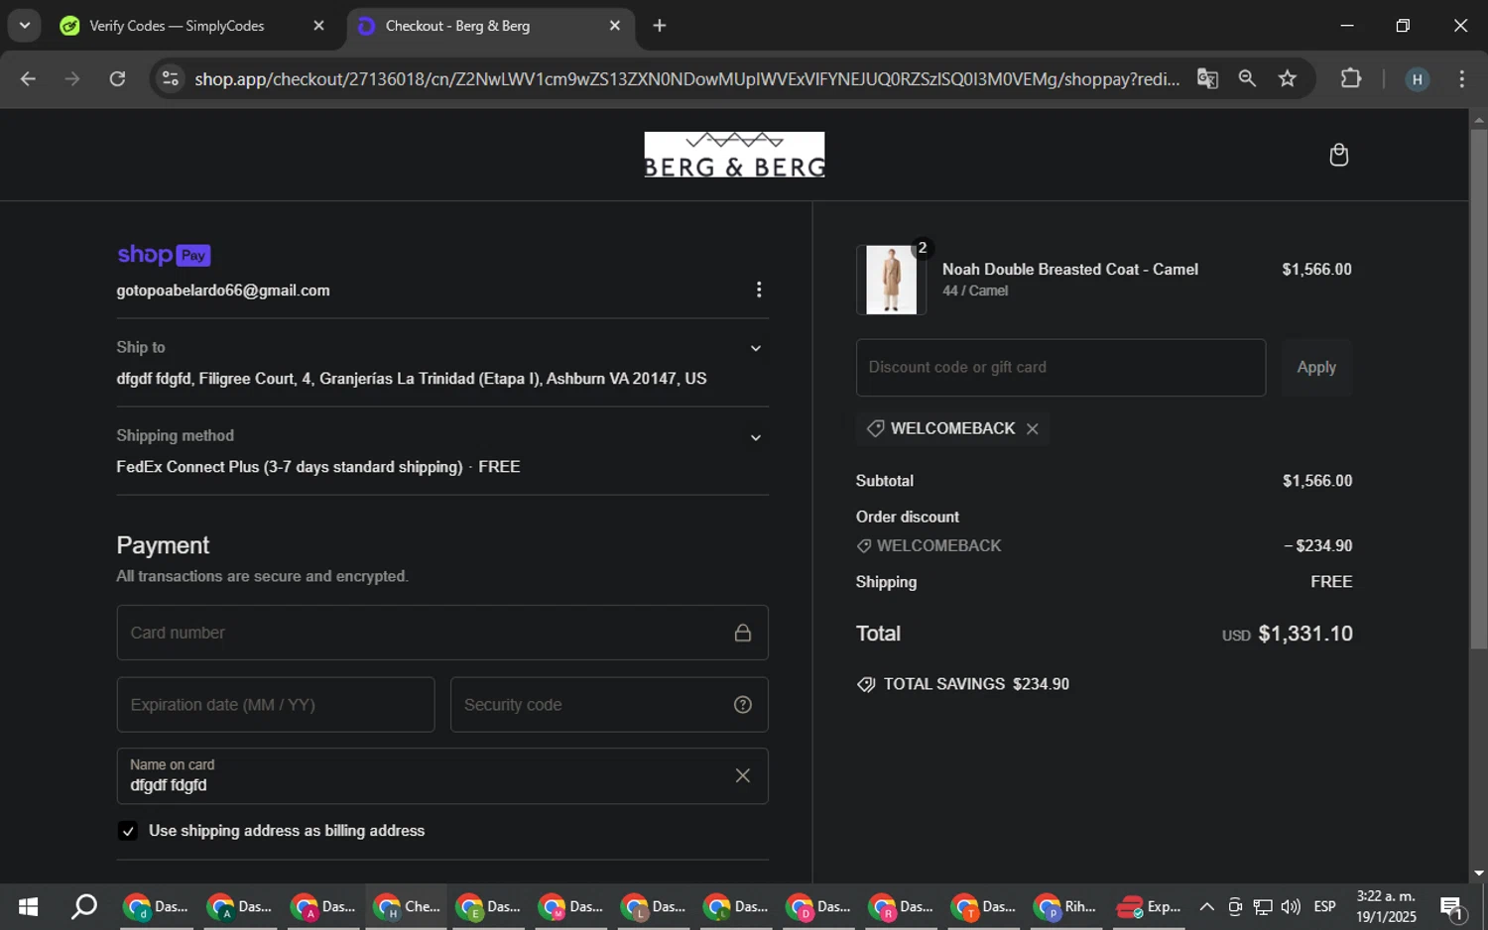Click the Noah coat product thumbnail
Image resolution: width=1488 pixels, height=930 pixels.
[891, 281]
